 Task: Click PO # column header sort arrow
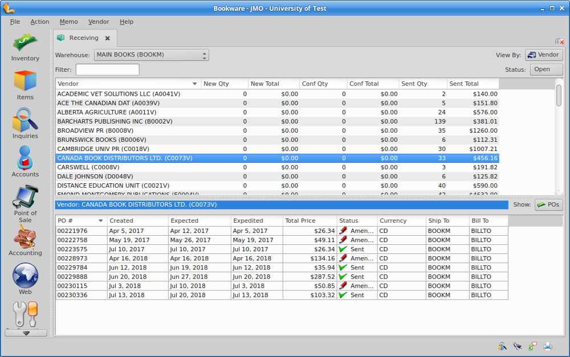point(101,220)
